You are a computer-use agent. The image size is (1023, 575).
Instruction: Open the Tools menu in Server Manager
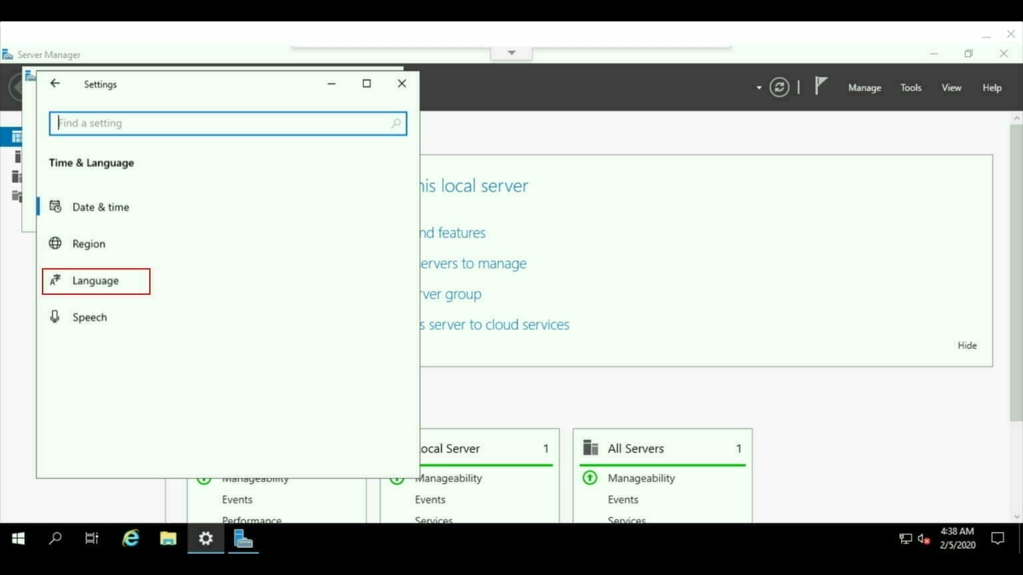tap(910, 87)
